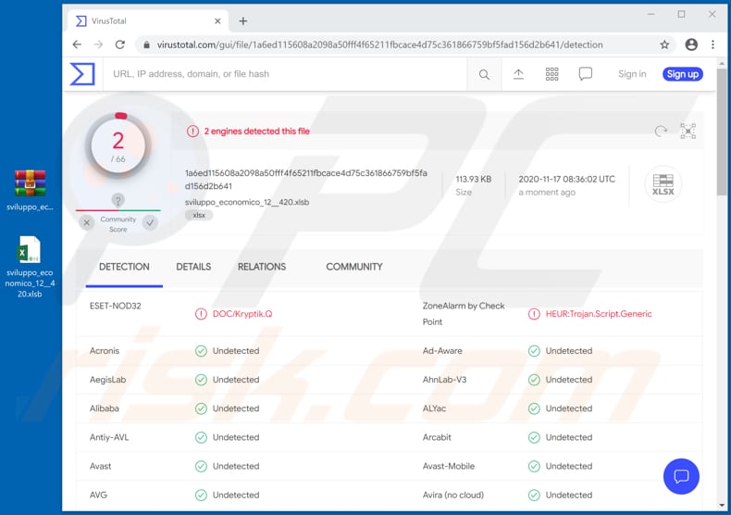The image size is (731, 515).
Task: Vote malicious with the X button
Action: click(x=87, y=223)
